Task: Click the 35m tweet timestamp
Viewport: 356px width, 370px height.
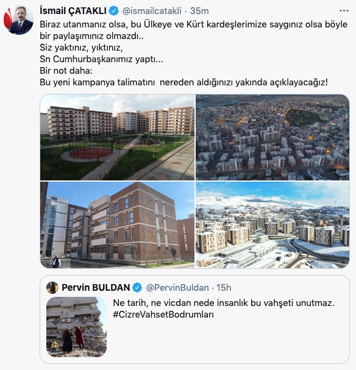Action: (199, 11)
